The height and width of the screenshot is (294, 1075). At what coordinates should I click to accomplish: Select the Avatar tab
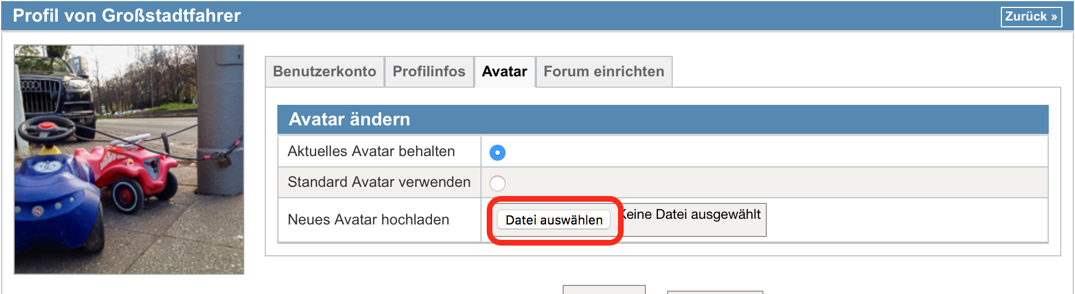coord(504,72)
